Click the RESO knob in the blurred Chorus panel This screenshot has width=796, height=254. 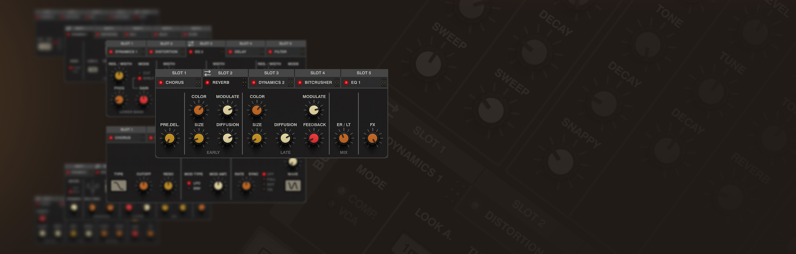coord(168,185)
